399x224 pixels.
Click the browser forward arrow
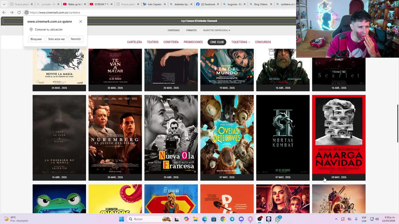point(12,12)
